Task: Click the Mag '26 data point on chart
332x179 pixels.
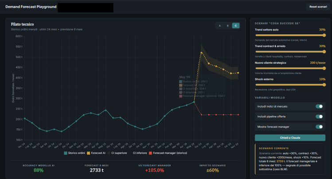Action: [194, 102]
